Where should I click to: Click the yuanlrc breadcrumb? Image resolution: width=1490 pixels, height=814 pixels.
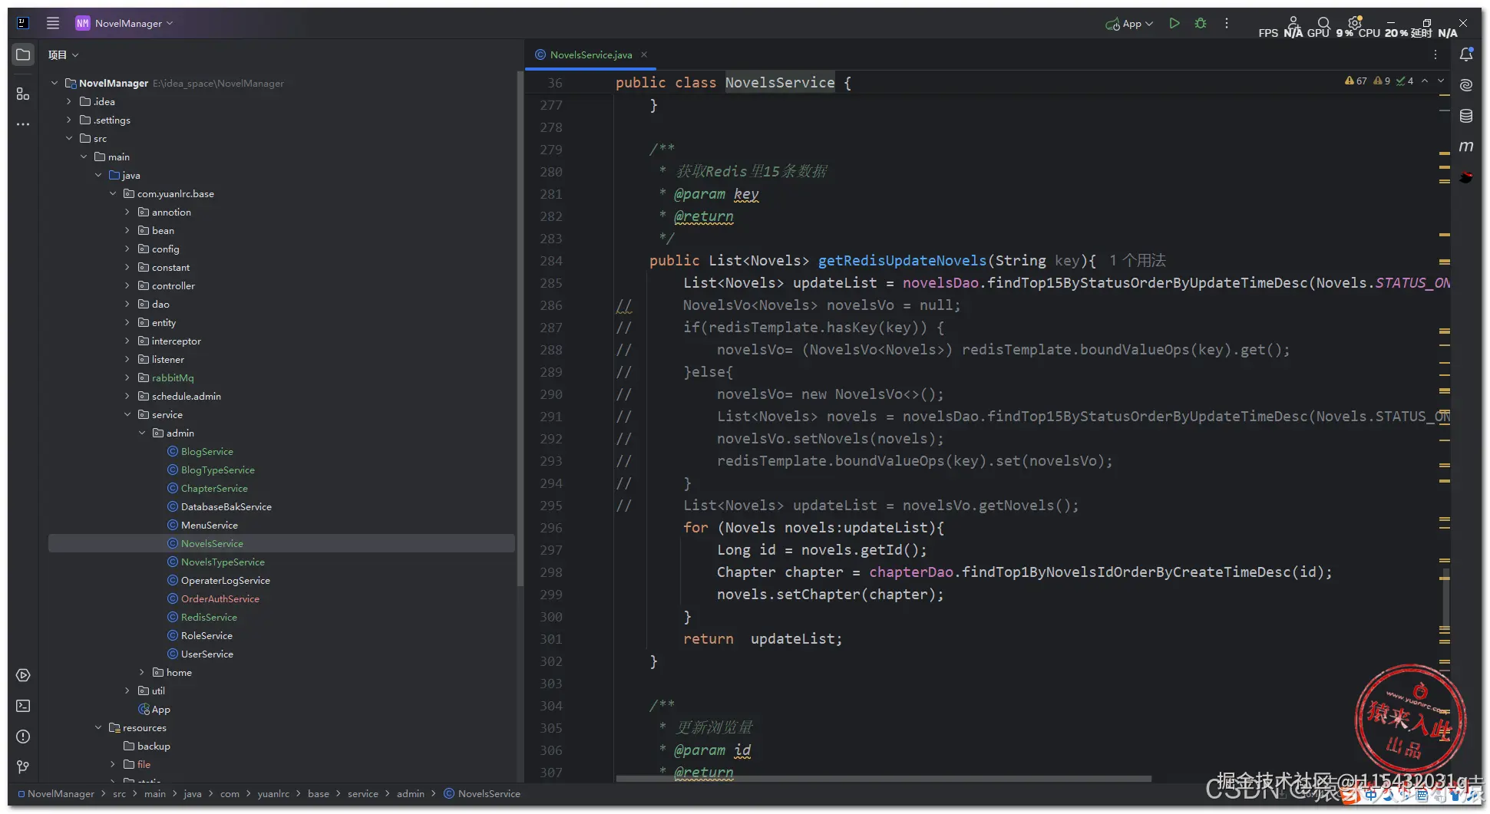click(x=273, y=793)
